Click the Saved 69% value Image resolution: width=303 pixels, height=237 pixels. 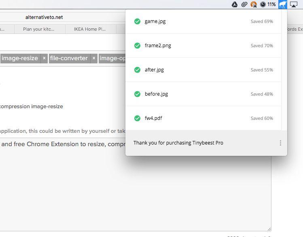pyautogui.click(x=262, y=21)
